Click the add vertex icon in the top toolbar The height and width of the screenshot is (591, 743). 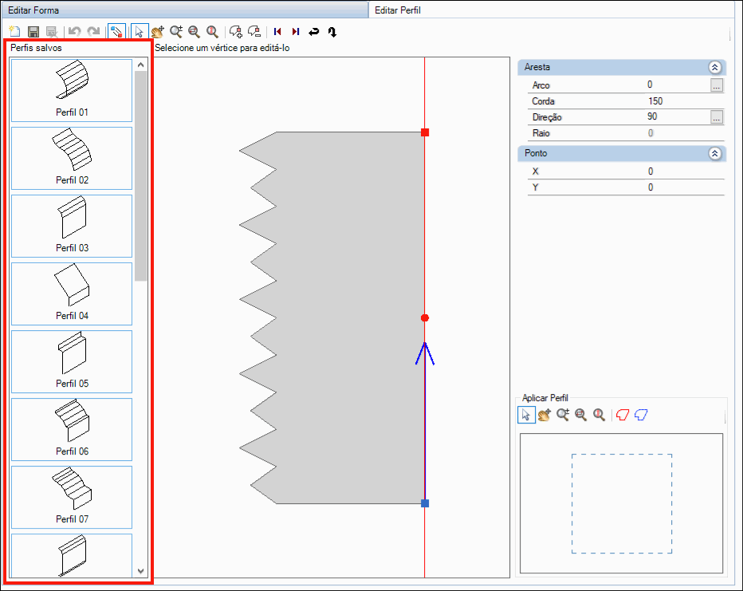pos(236,32)
